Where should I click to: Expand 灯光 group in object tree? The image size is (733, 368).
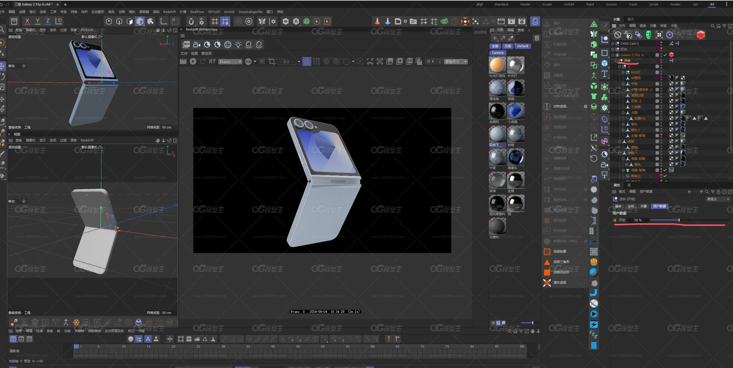(613, 49)
